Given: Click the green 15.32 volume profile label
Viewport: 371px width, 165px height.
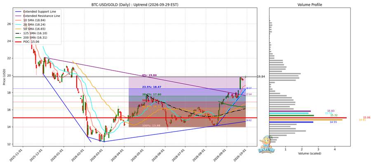Looking at the screenshot, I should (x=333, y=115).
